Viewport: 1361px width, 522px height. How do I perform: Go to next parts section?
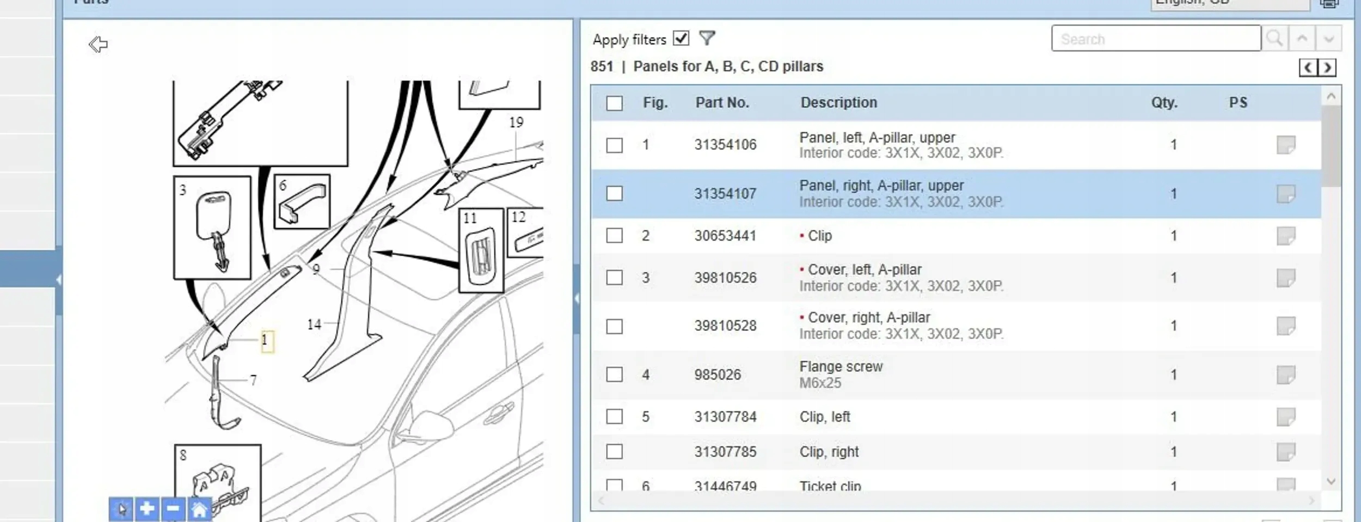1327,67
